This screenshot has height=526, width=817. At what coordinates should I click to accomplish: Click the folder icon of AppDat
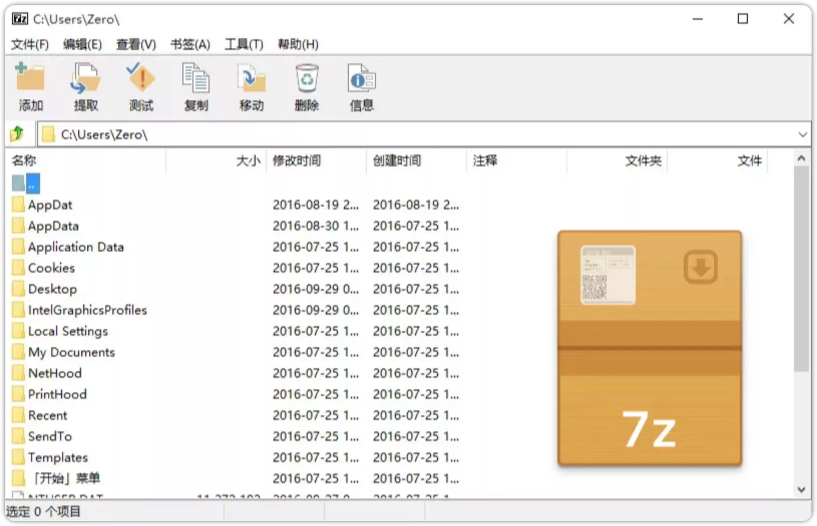click(x=18, y=205)
